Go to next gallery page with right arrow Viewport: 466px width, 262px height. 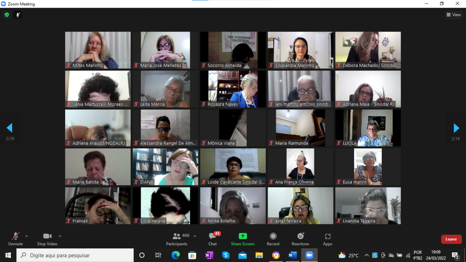point(456,128)
